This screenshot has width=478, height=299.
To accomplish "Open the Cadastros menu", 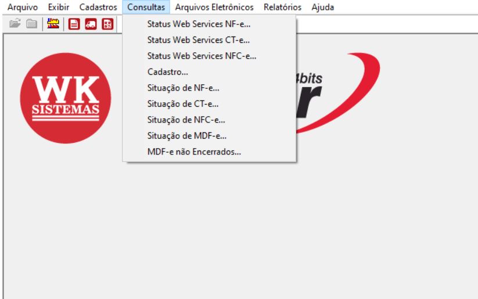I will point(98,7).
